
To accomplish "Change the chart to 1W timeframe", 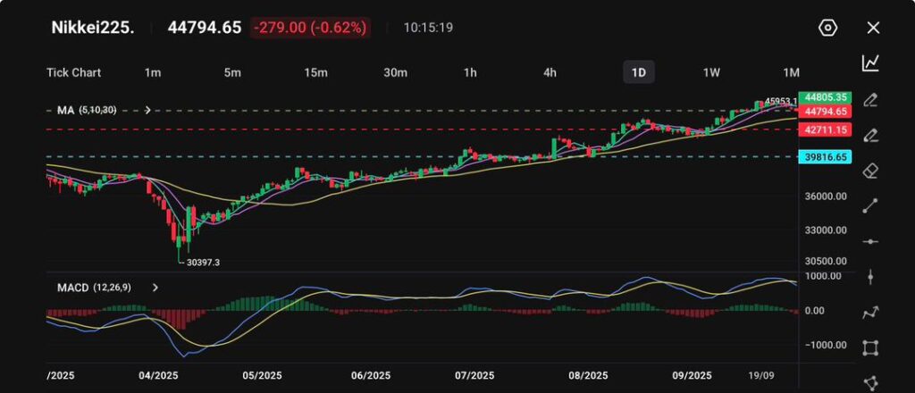I will (711, 72).
